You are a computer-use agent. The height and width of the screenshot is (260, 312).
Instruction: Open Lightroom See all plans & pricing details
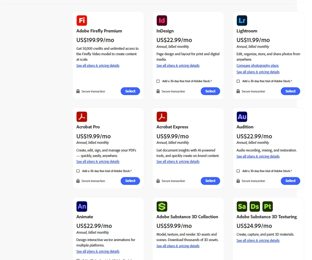(x=258, y=72)
